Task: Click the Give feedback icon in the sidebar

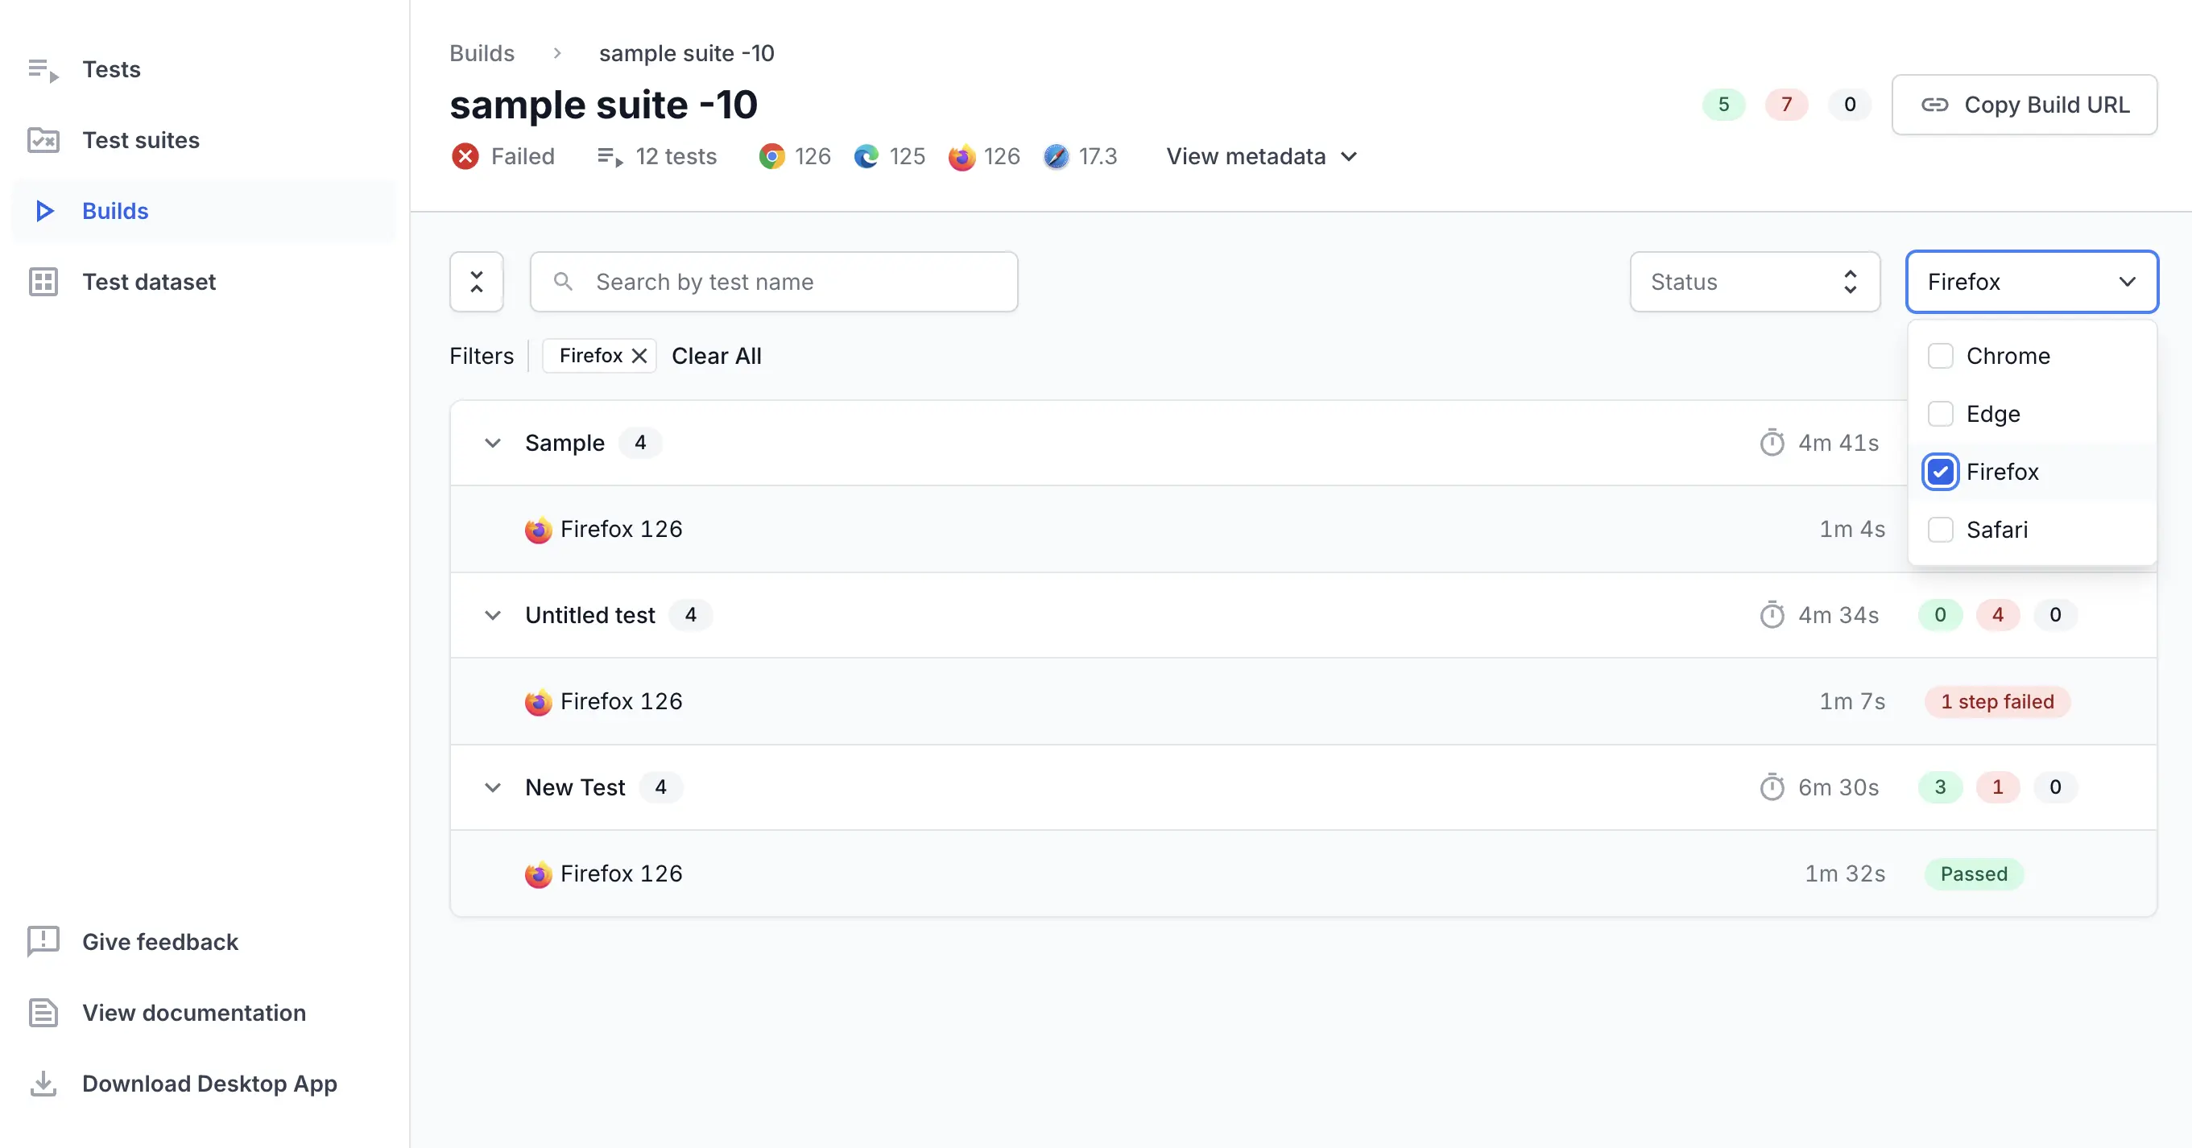Action: [x=43, y=941]
